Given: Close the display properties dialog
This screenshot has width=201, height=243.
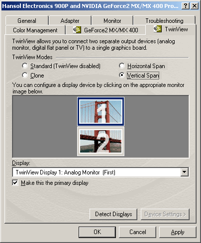Looking at the screenshot, I should 194,6.
